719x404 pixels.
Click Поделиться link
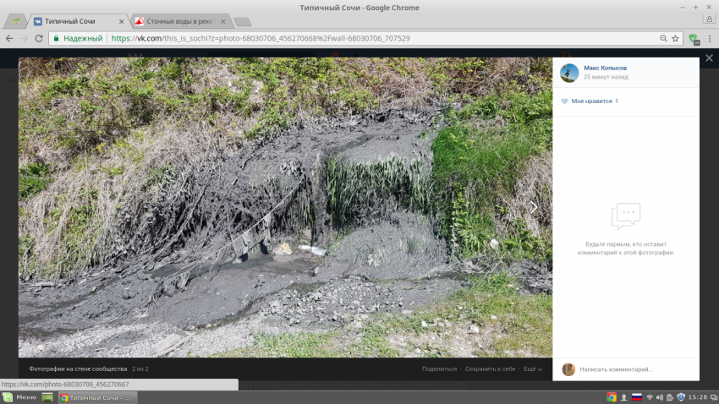pos(439,369)
